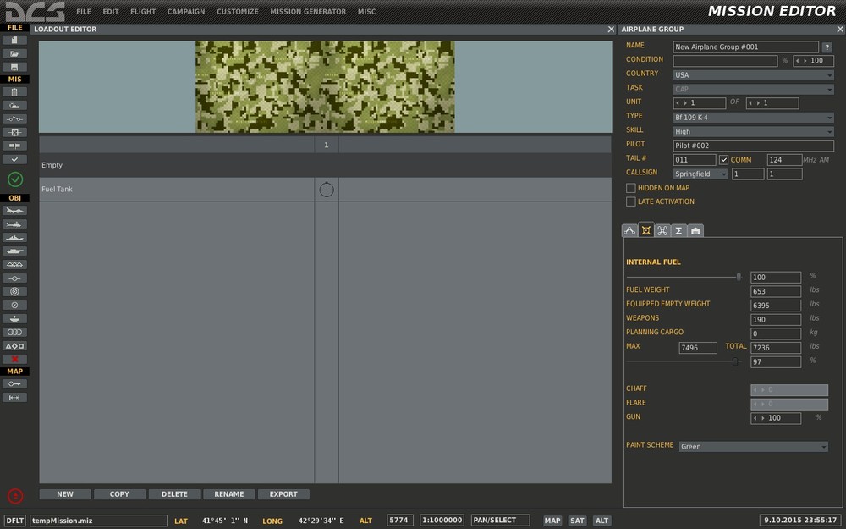Open the Campaign menu

(x=186, y=12)
